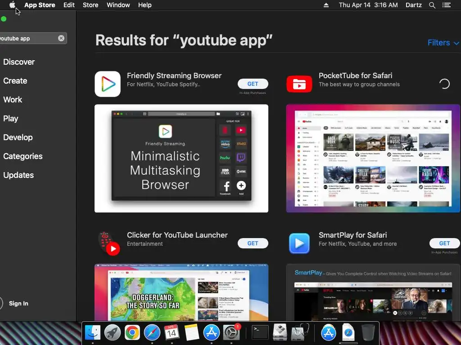This screenshot has width=461, height=345.
Task: Open Notes from the dock
Action: [x=192, y=333]
